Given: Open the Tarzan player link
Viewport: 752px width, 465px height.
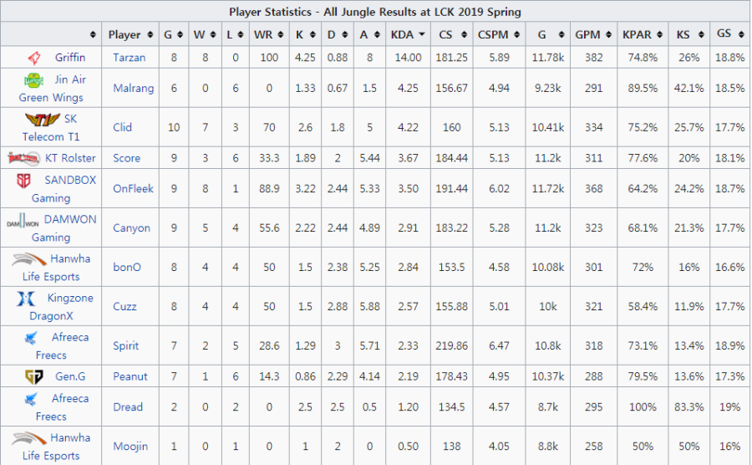Looking at the screenshot, I should coord(129,58).
